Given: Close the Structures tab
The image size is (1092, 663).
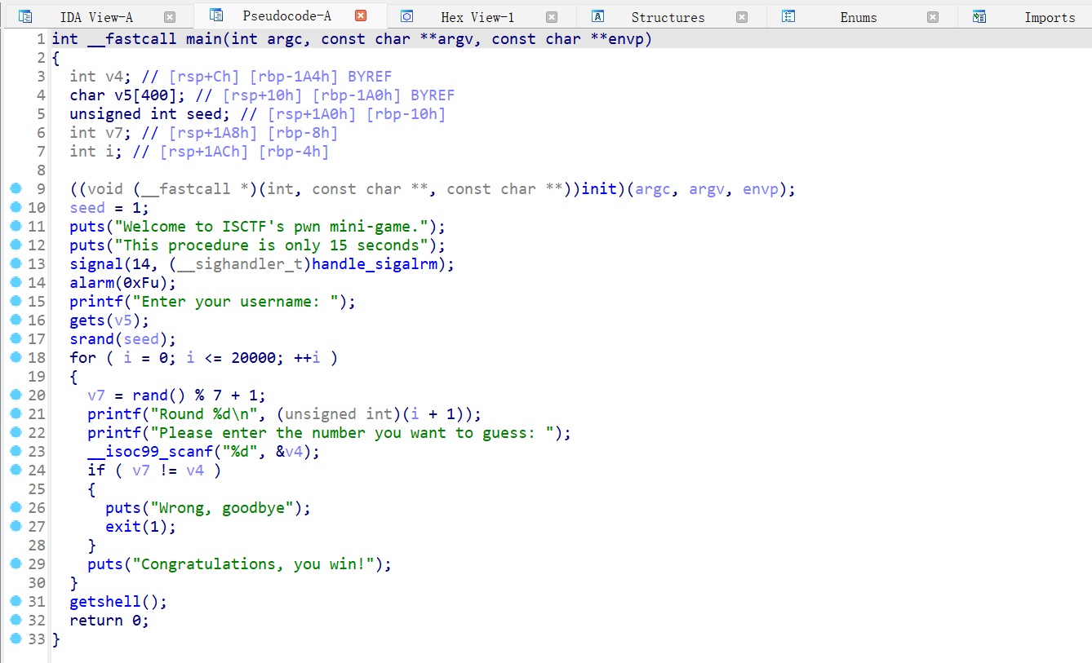Looking at the screenshot, I should click(x=742, y=17).
